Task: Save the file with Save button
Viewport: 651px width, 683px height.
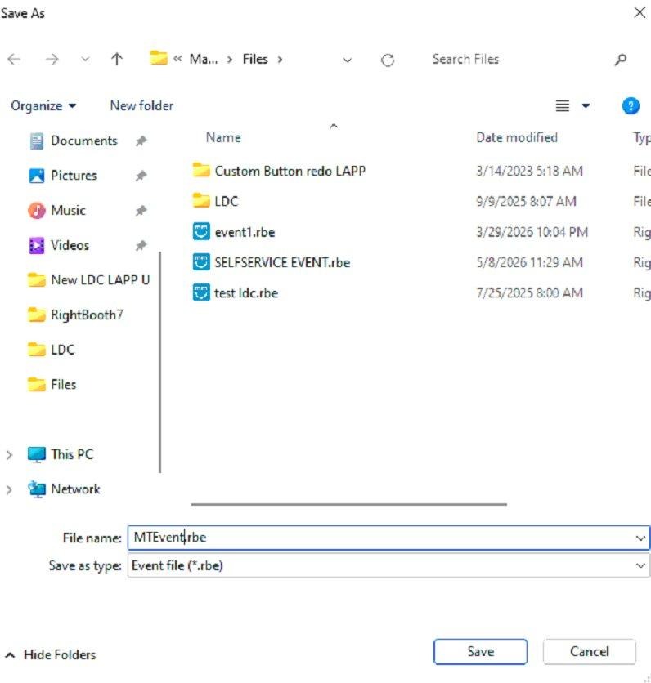Action: pyautogui.click(x=481, y=652)
